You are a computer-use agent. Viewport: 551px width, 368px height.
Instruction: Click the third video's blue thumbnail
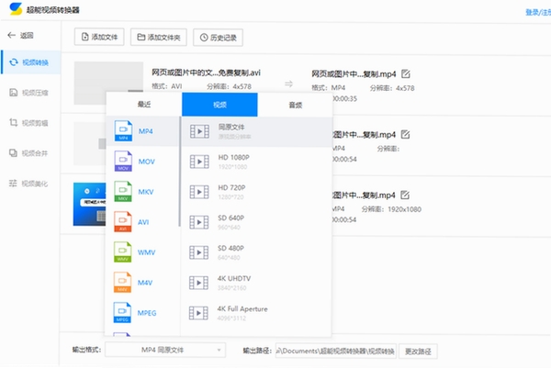click(x=89, y=204)
